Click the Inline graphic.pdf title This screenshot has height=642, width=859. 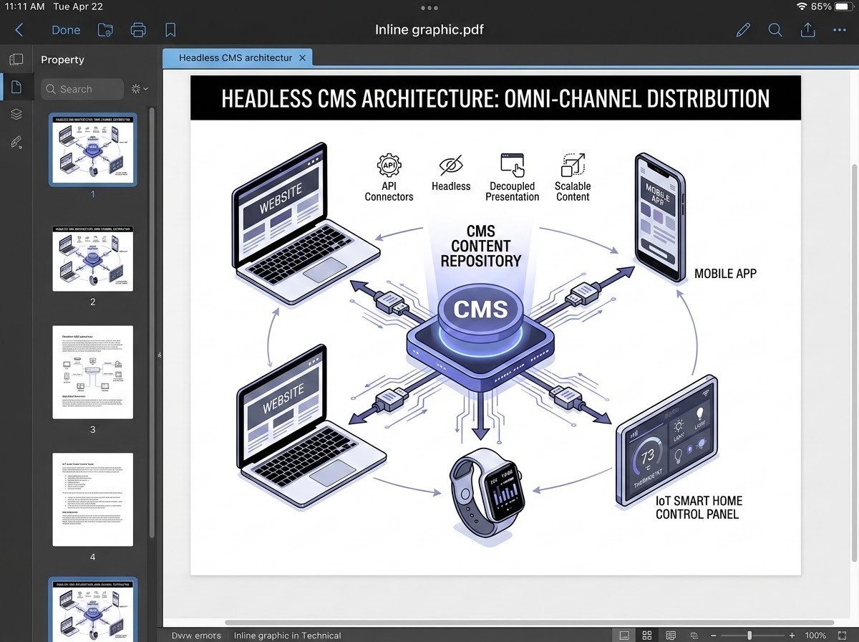pos(429,30)
